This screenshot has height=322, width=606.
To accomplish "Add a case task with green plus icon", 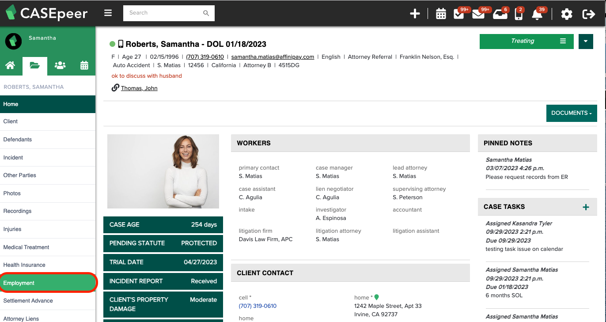I will pyautogui.click(x=586, y=206).
